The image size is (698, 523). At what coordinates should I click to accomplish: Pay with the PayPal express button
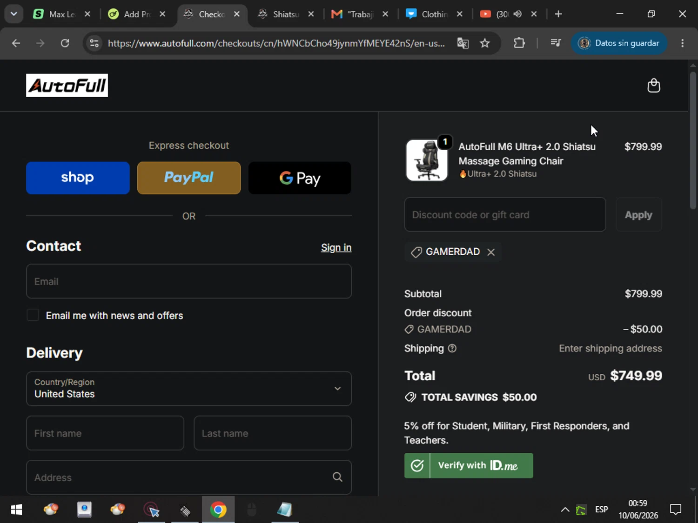point(189,178)
